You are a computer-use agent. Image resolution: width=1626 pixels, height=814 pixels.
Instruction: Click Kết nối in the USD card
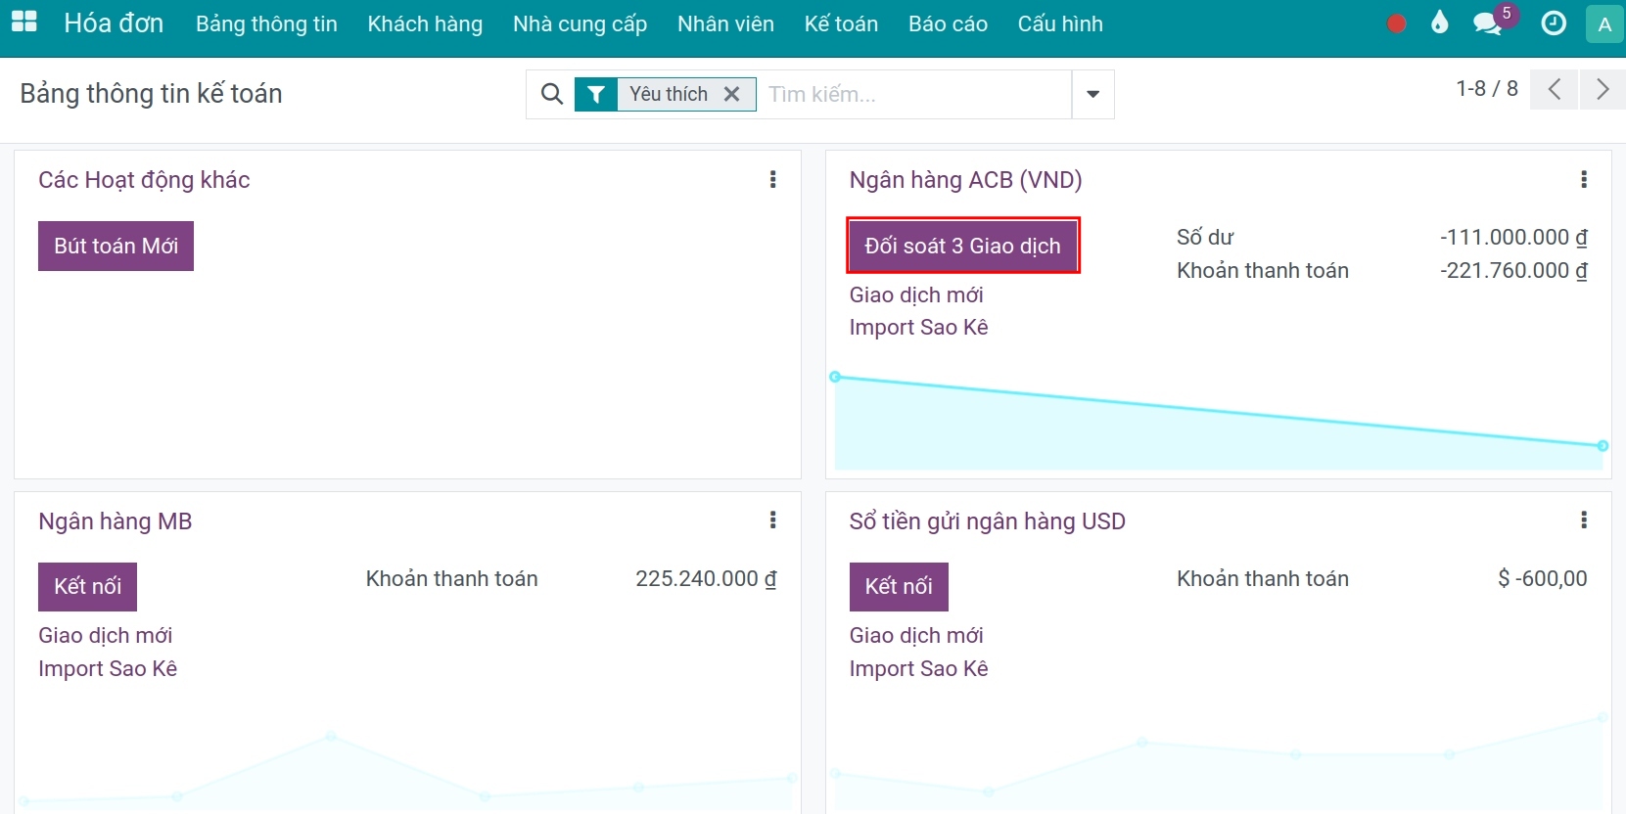coord(899,586)
